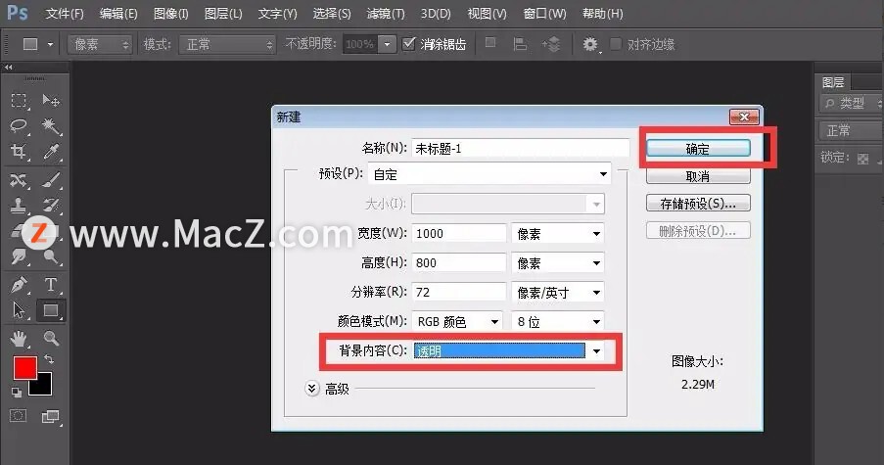Change the screen mode

[x=51, y=416]
